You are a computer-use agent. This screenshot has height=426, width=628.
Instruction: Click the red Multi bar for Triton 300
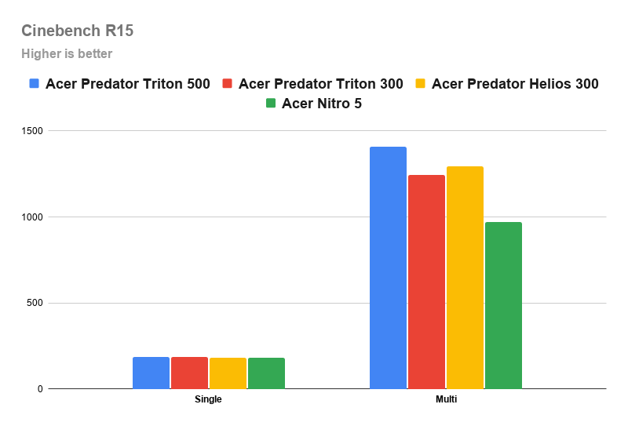(426, 282)
